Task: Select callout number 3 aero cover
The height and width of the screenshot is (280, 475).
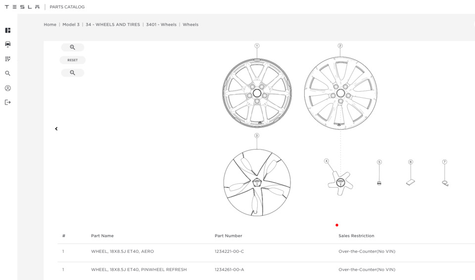Action: (x=257, y=135)
